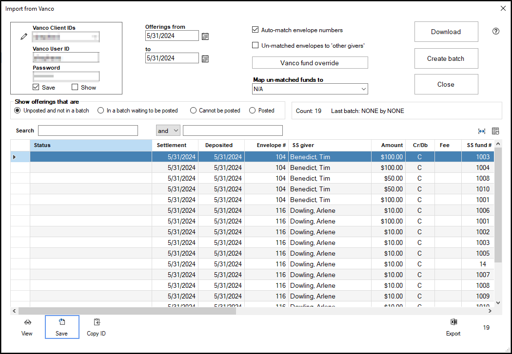Click the Download button
Screen dimensions: 512x354
[x=446, y=32]
